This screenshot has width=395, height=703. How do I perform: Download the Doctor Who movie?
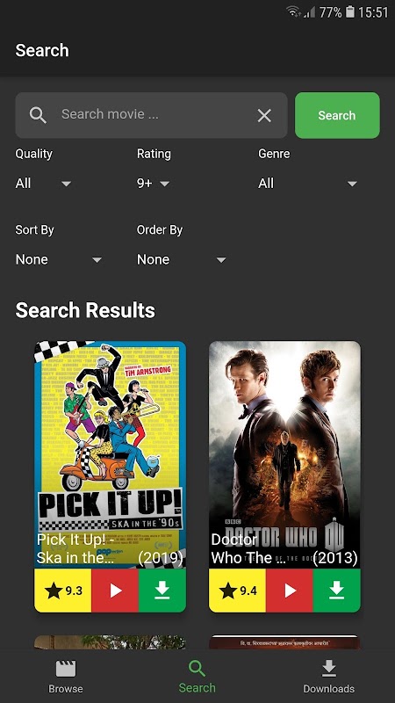(337, 591)
